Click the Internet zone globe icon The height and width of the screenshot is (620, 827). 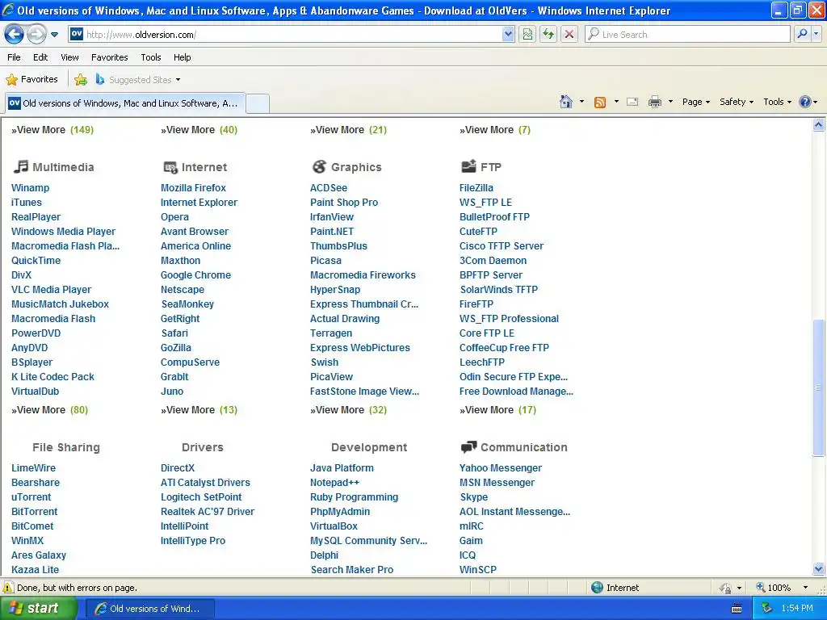(x=597, y=588)
